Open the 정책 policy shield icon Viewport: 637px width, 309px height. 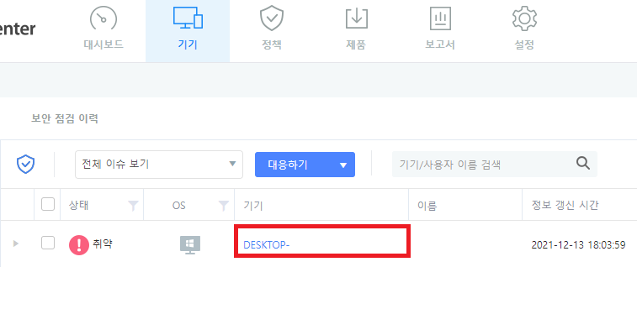pyautogui.click(x=271, y=19)
